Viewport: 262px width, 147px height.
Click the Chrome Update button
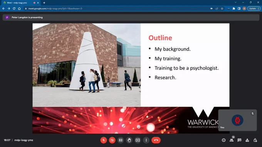pos(254,8)
